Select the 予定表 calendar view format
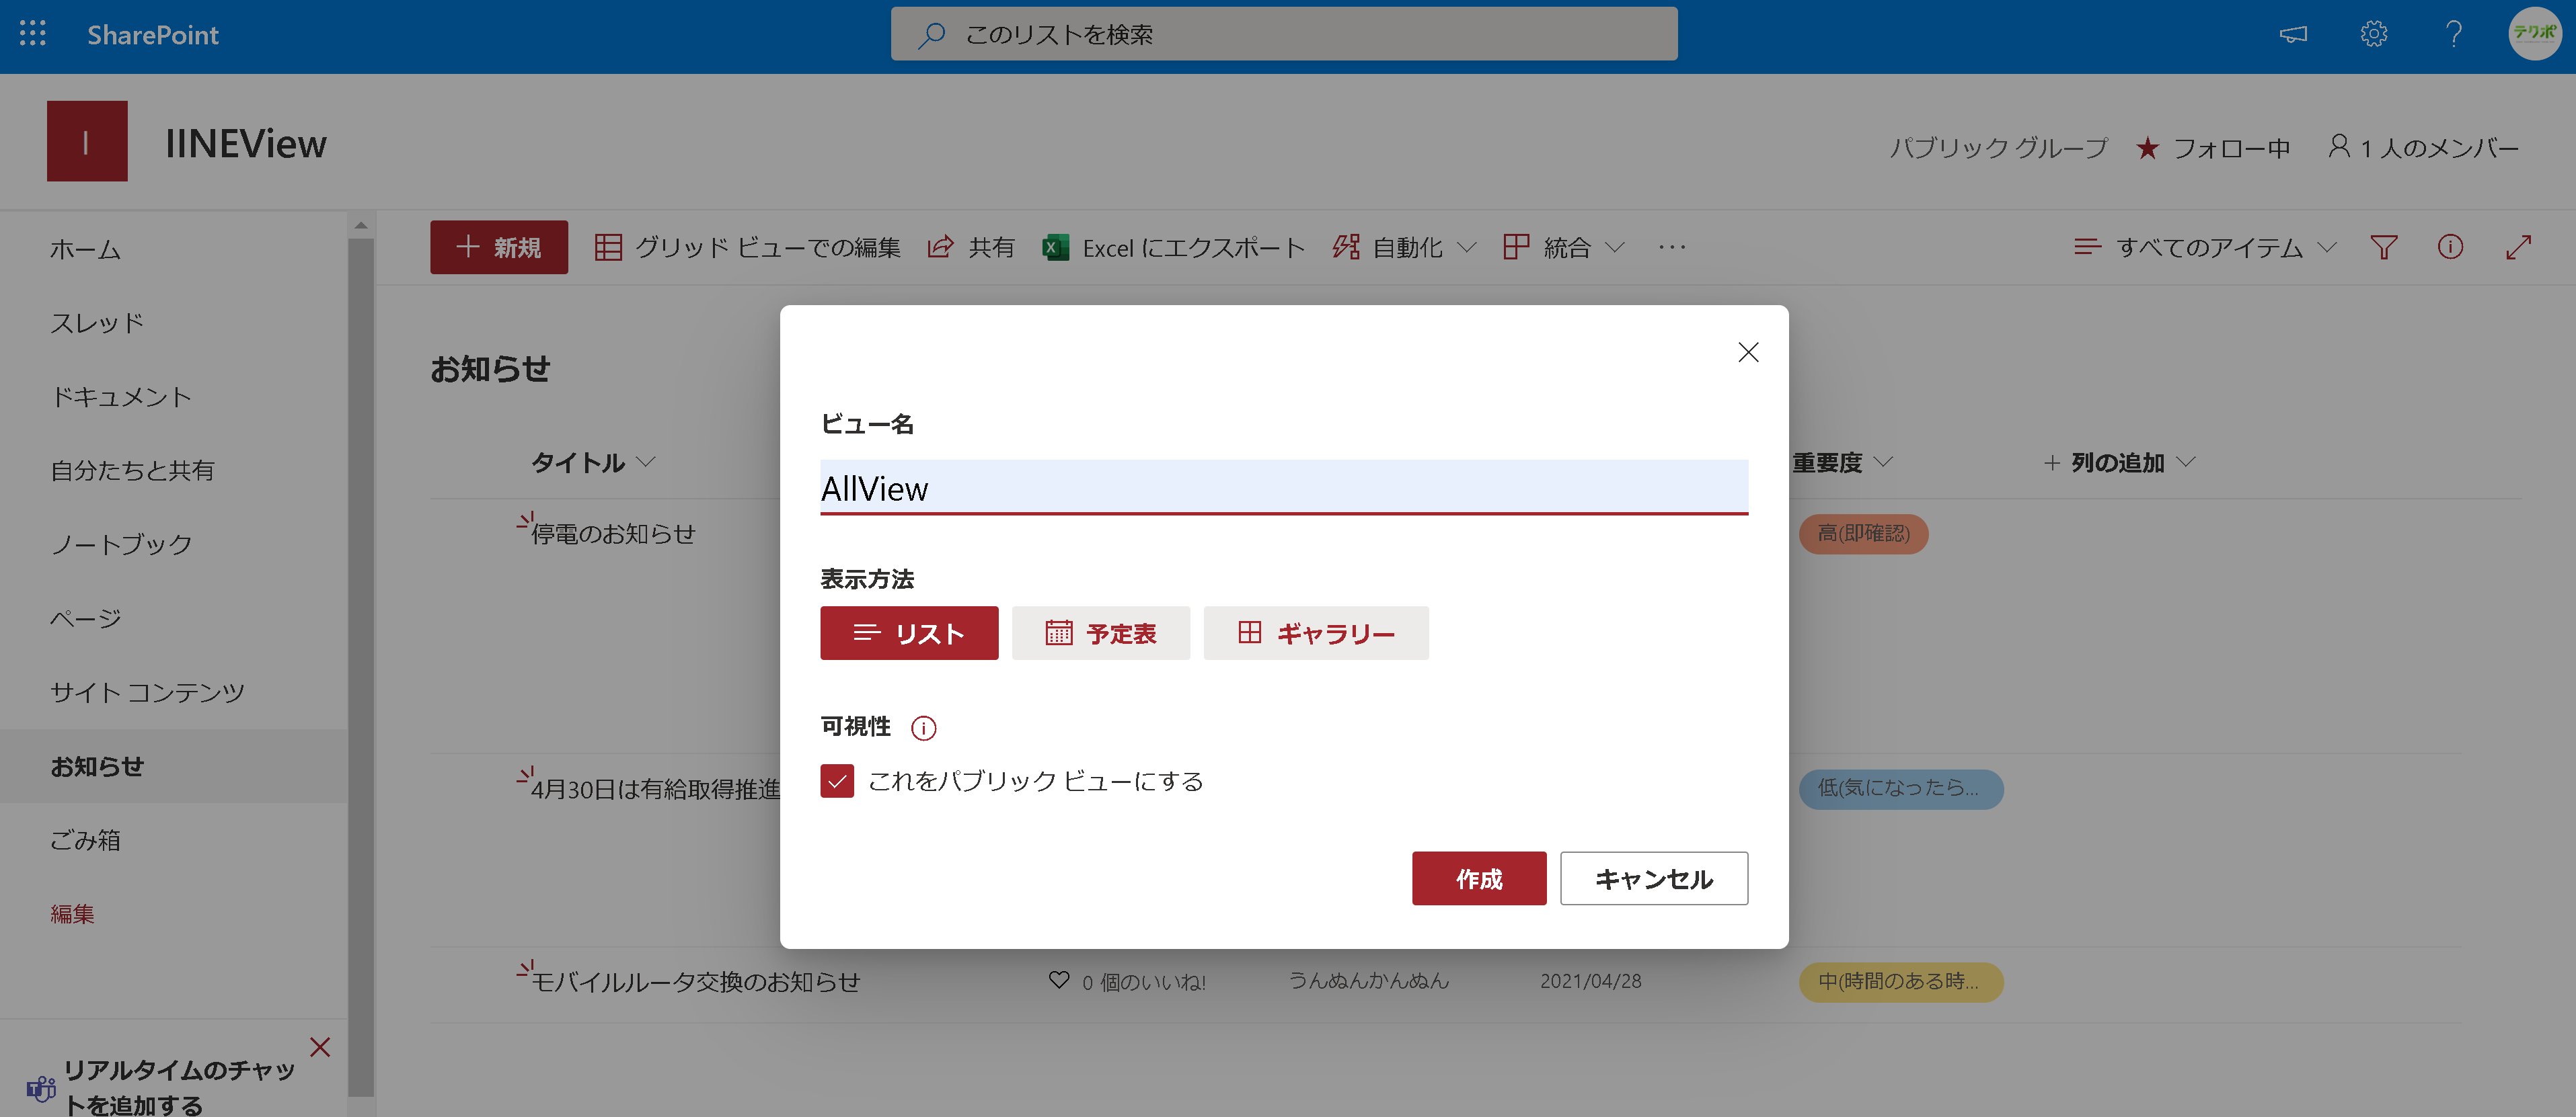 point(1100,632)
